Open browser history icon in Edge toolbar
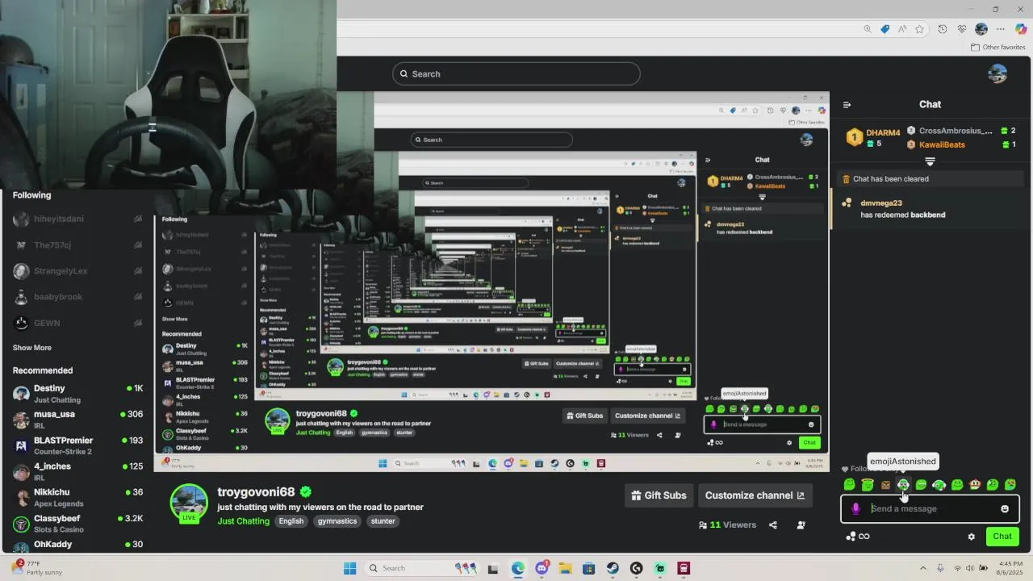The width and height of the screenshot is (1033, 581). click(x=943, y=29)
